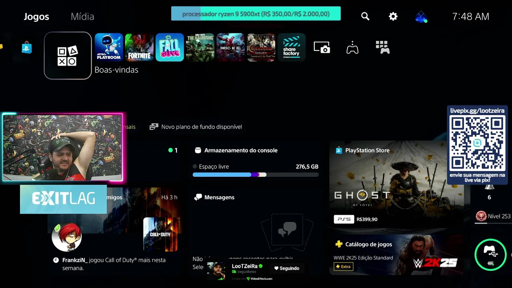This screenshot has width=512, height=288.
Task: Click the Mensagens speech bubble icon
Action: pyautogui.click(x=198, y=197)
